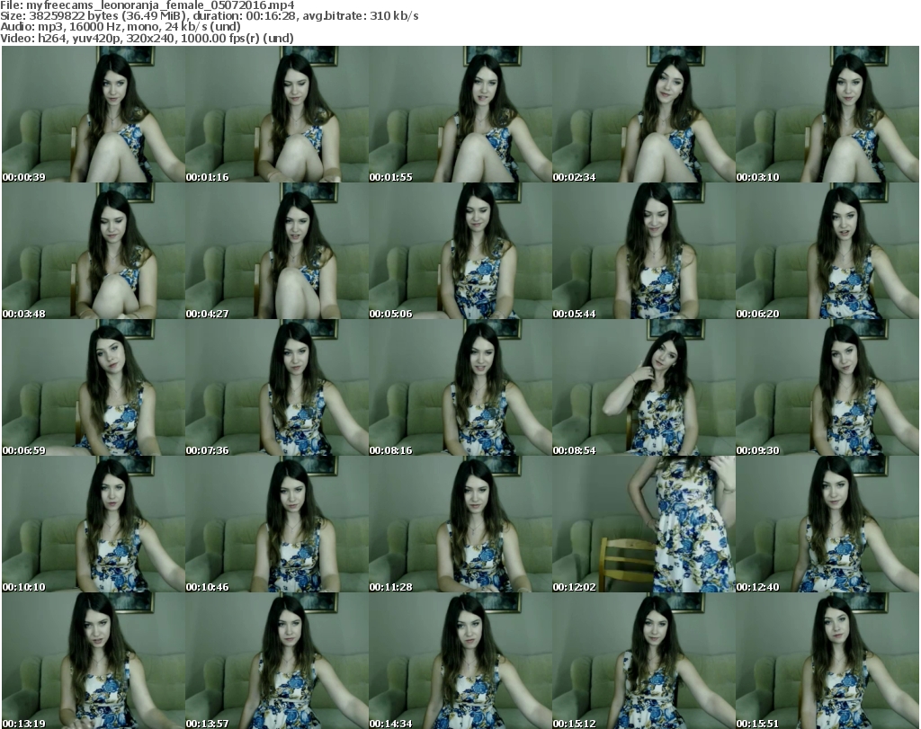Screen dimensions: 921x729
Task: Choose the thumbnail frame timestamped 00:04:27
Action: tap(277, 251)
